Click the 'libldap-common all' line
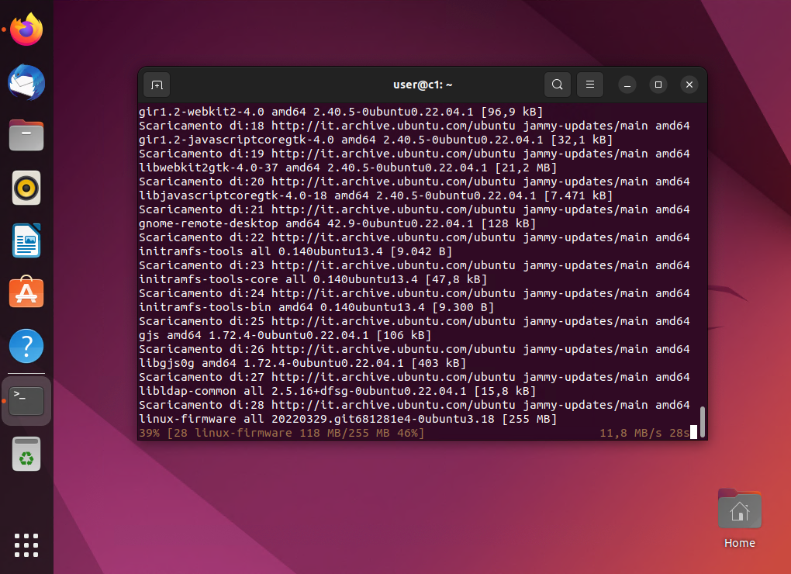Viewport: 791px width, 574px height. [x=337, y=391]
